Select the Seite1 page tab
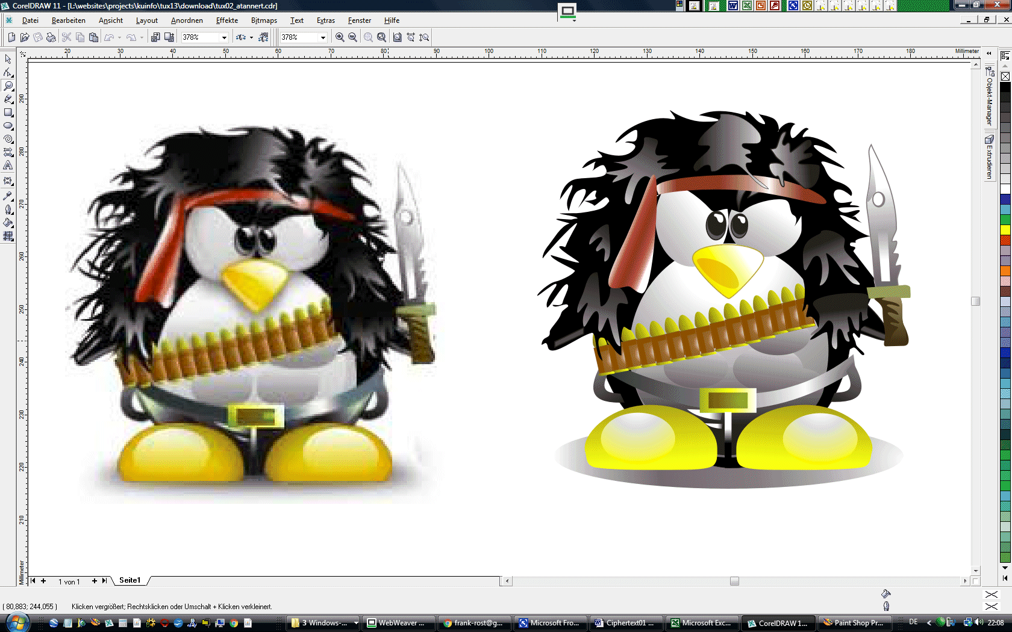The height and width of the screenshot is (632, 1012). pyautogui.click(x=130, y=580)
